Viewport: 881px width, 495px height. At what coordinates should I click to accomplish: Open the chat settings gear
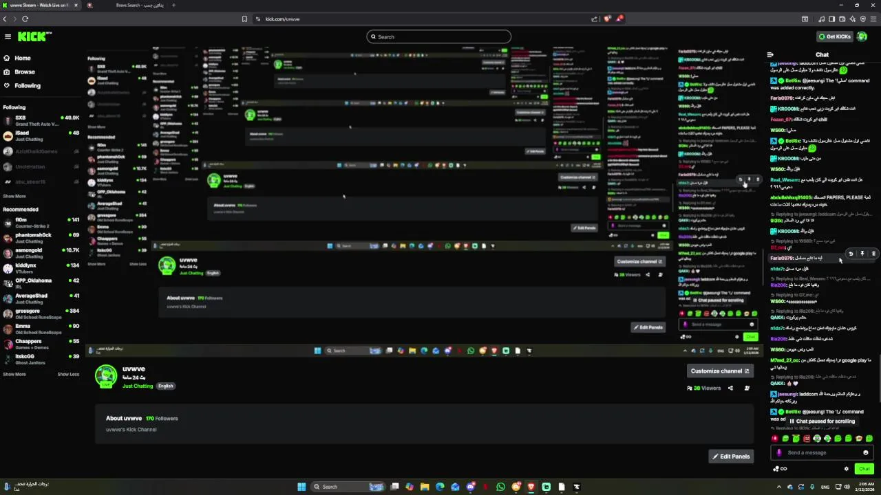tap(847, 469)
